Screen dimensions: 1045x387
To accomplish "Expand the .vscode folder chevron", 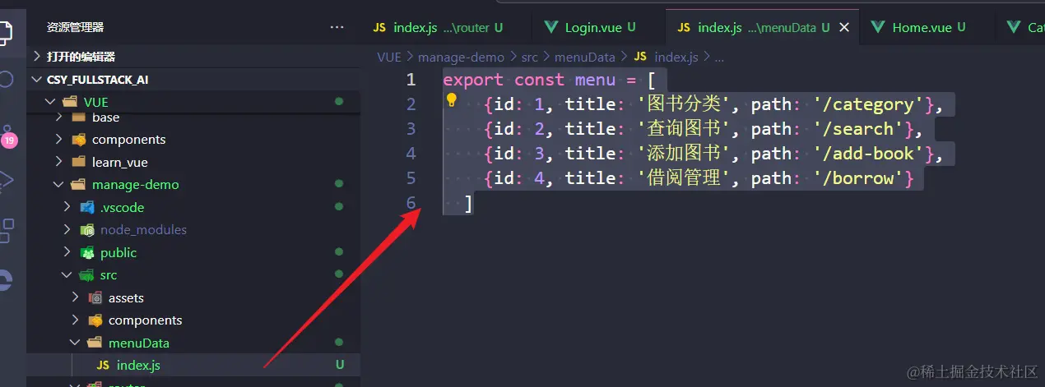I will point(67,207).
